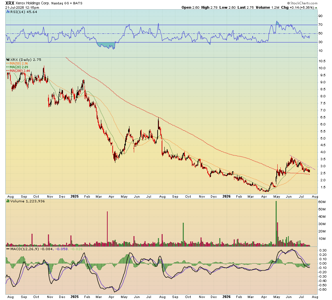Click the candlestick icon beside XRX (Daily)
332x300 pixels.
tap(8, 60)
